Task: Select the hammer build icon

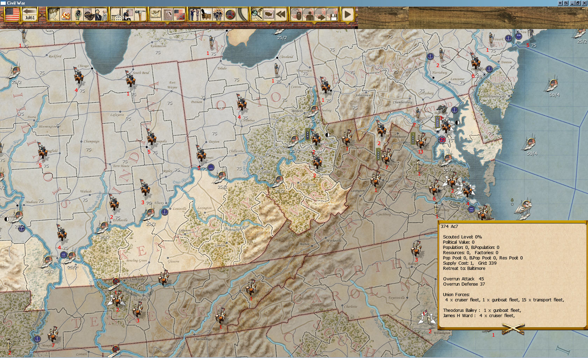Action: click(140, 15)
